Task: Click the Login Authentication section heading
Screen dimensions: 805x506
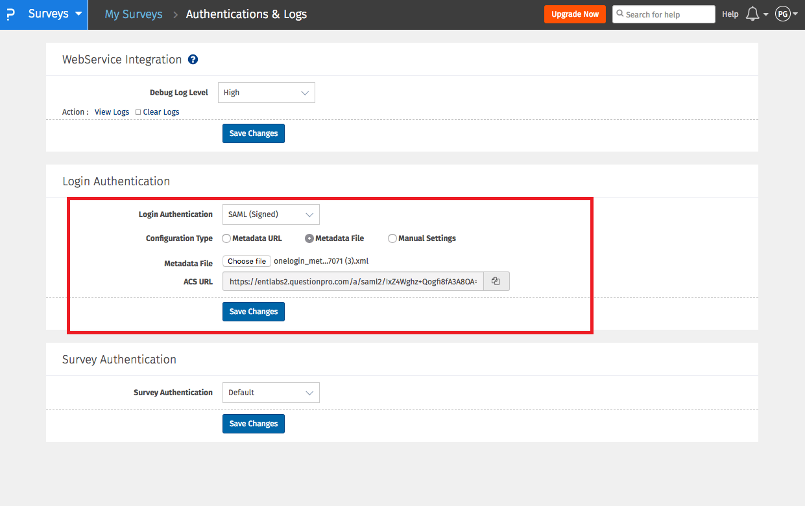Action: [x=116, y=181]
